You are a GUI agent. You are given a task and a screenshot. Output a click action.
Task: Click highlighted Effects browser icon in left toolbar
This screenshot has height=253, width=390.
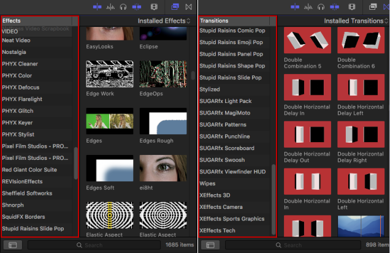click(x=175, y=7)
